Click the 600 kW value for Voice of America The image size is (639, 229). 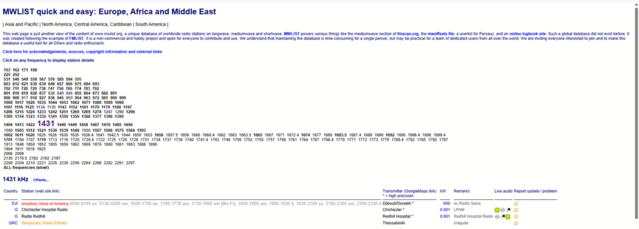point(447,203)
